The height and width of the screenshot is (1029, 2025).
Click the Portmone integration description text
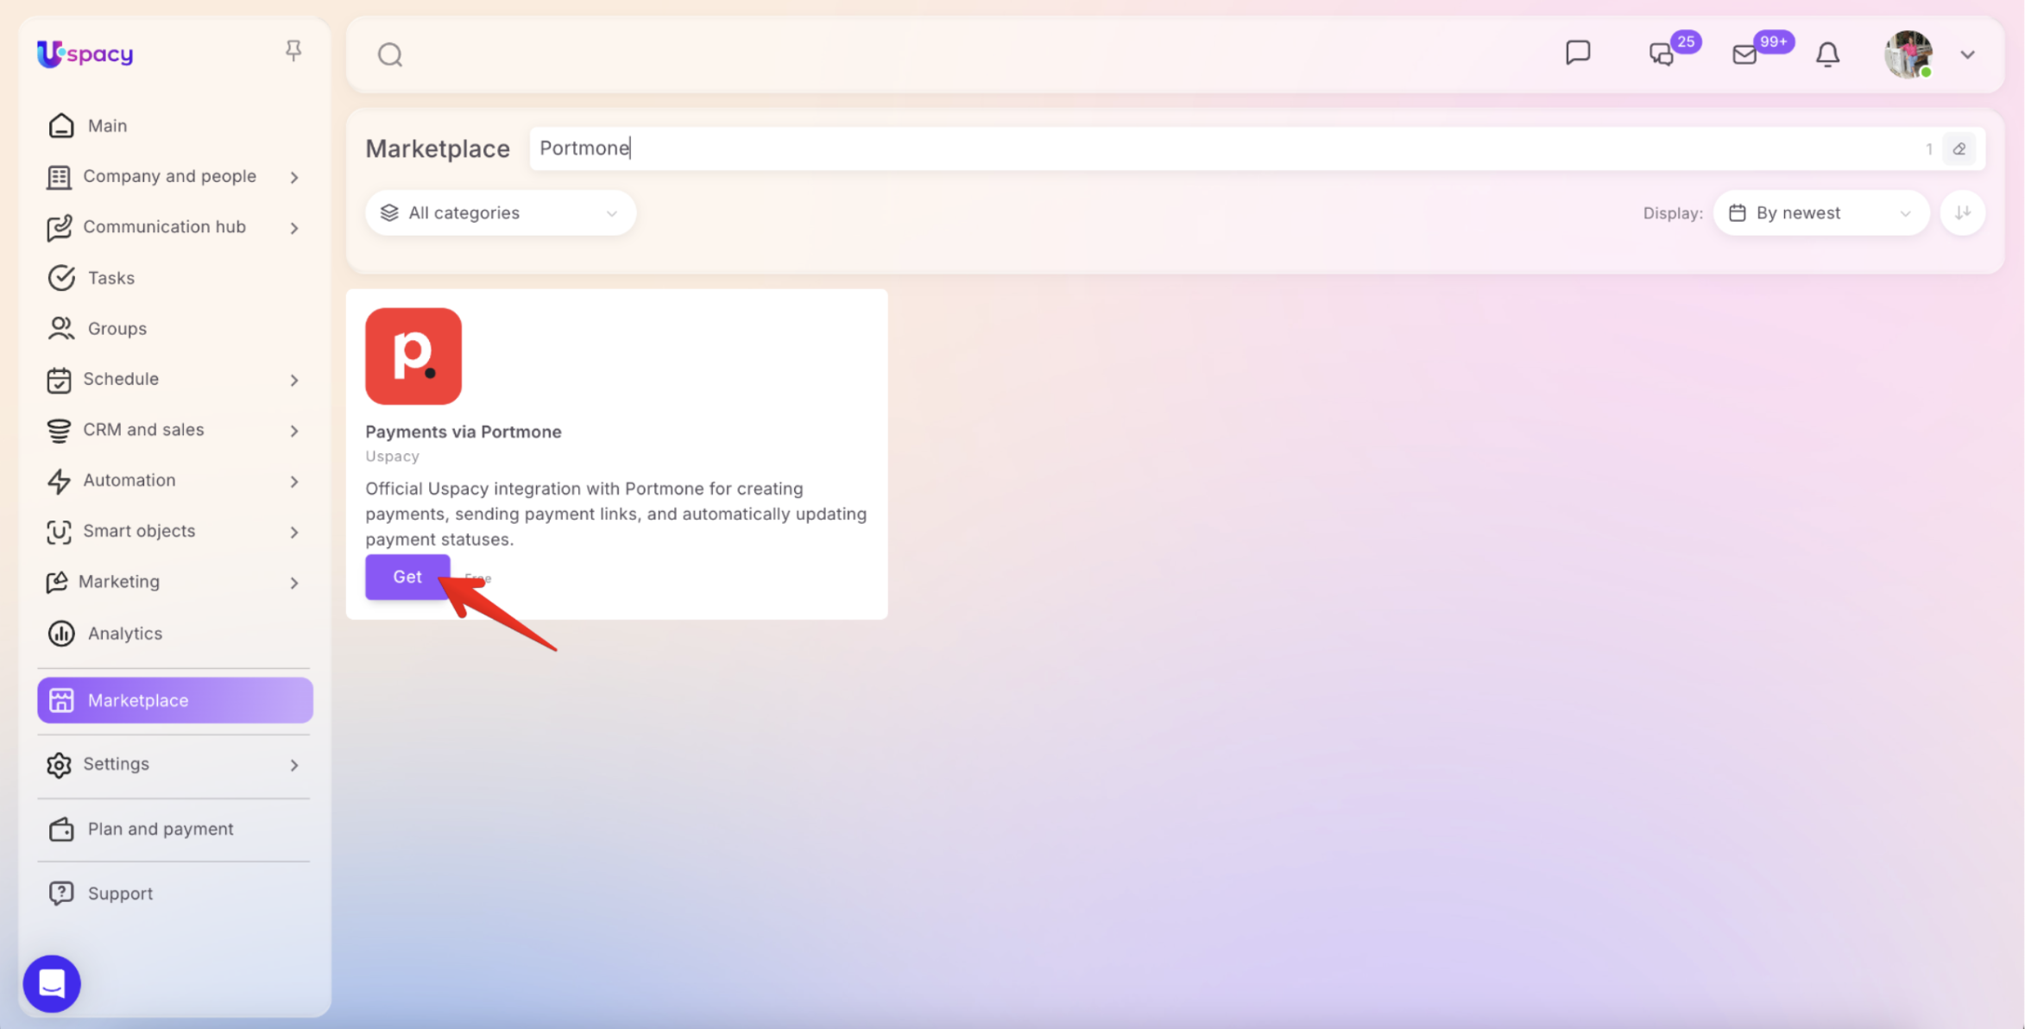pyautogui.click(x=616, y=514)
